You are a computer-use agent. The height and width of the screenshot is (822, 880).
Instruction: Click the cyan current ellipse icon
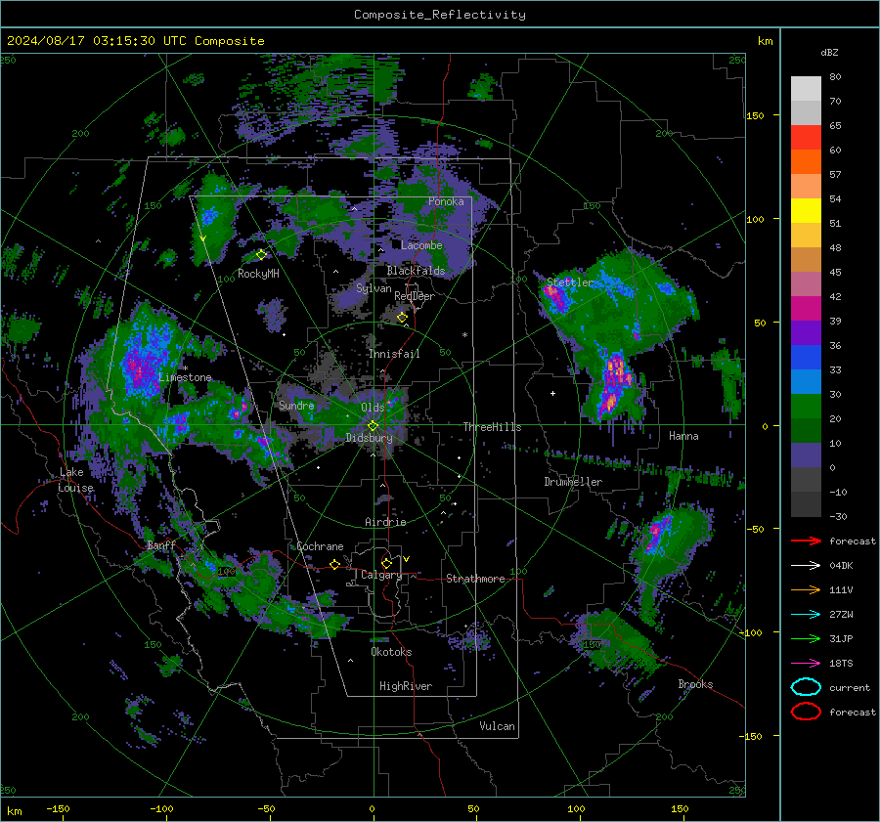click(x=806, y=687)
